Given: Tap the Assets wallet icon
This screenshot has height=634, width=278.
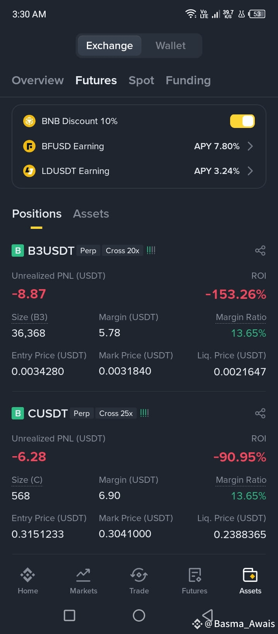Looking at the screenshot, I should 250,575.
